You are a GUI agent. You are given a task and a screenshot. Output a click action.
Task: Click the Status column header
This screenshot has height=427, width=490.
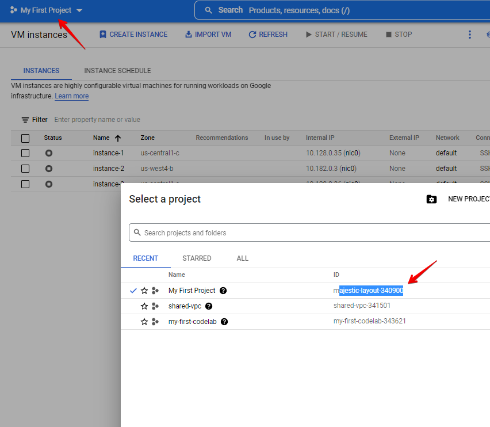click(x=53, y=138)
